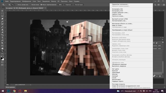Image resolution: width=166 pixels, height=93 pixels.
Task: Select the Hand tool
Action: pos(2,48)
